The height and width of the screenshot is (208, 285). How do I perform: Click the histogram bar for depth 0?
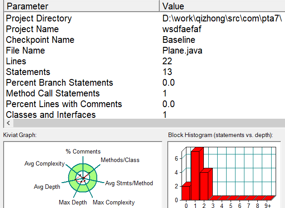click(x=186, y=192)
